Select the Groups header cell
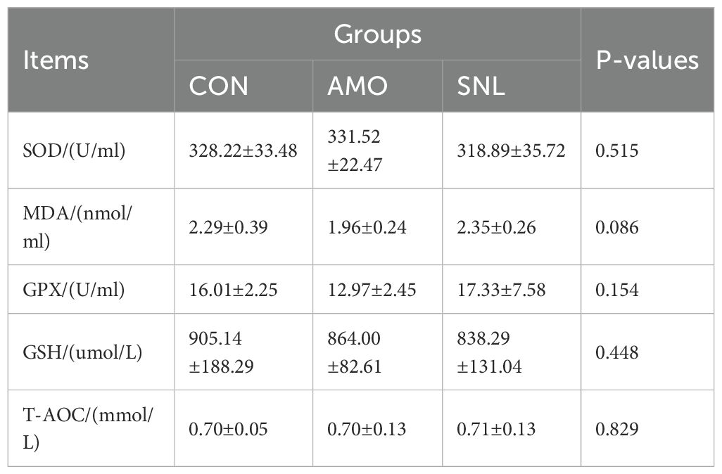 pos(377,34)
